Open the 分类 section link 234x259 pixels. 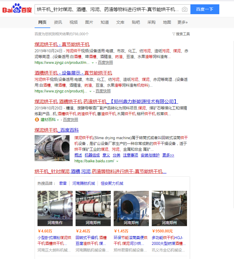point(117,155)
